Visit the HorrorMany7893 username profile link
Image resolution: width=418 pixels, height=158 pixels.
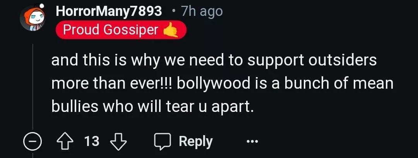pyautogui.click(x=109, y=11)
